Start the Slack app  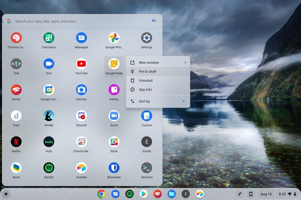[114, 144]
